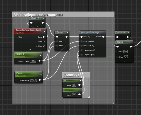Open the RemapValueRange node title

(x=90, y=33)
